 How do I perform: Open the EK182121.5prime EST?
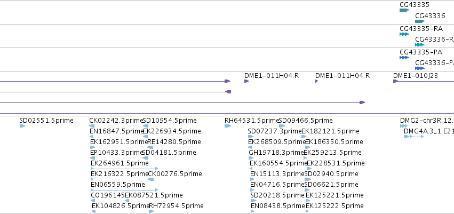pos(304,137)
